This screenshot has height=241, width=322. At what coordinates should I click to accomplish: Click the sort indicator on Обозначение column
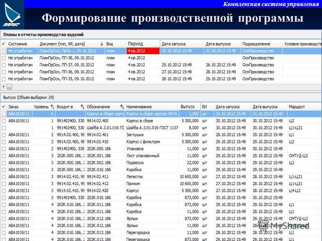[x=122, y=107]
